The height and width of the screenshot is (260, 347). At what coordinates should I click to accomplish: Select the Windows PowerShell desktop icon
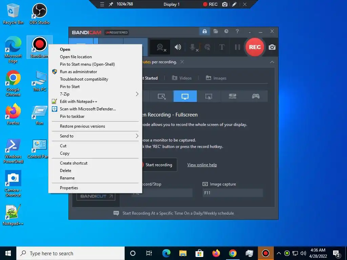tap(13, 151)
